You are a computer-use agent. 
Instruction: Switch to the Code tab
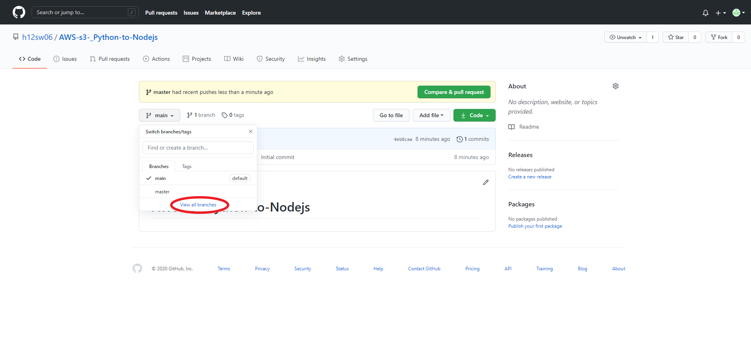pyautogui.click(x=30, y=59)
